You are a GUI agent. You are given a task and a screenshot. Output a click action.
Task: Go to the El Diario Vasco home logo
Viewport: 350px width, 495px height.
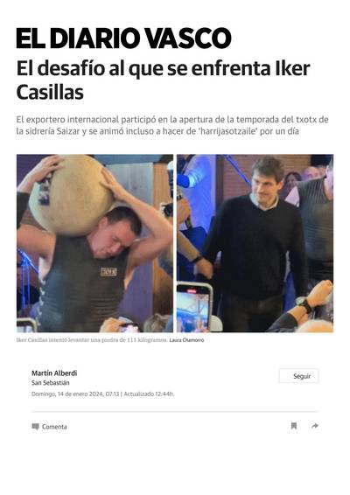[124, 38]
